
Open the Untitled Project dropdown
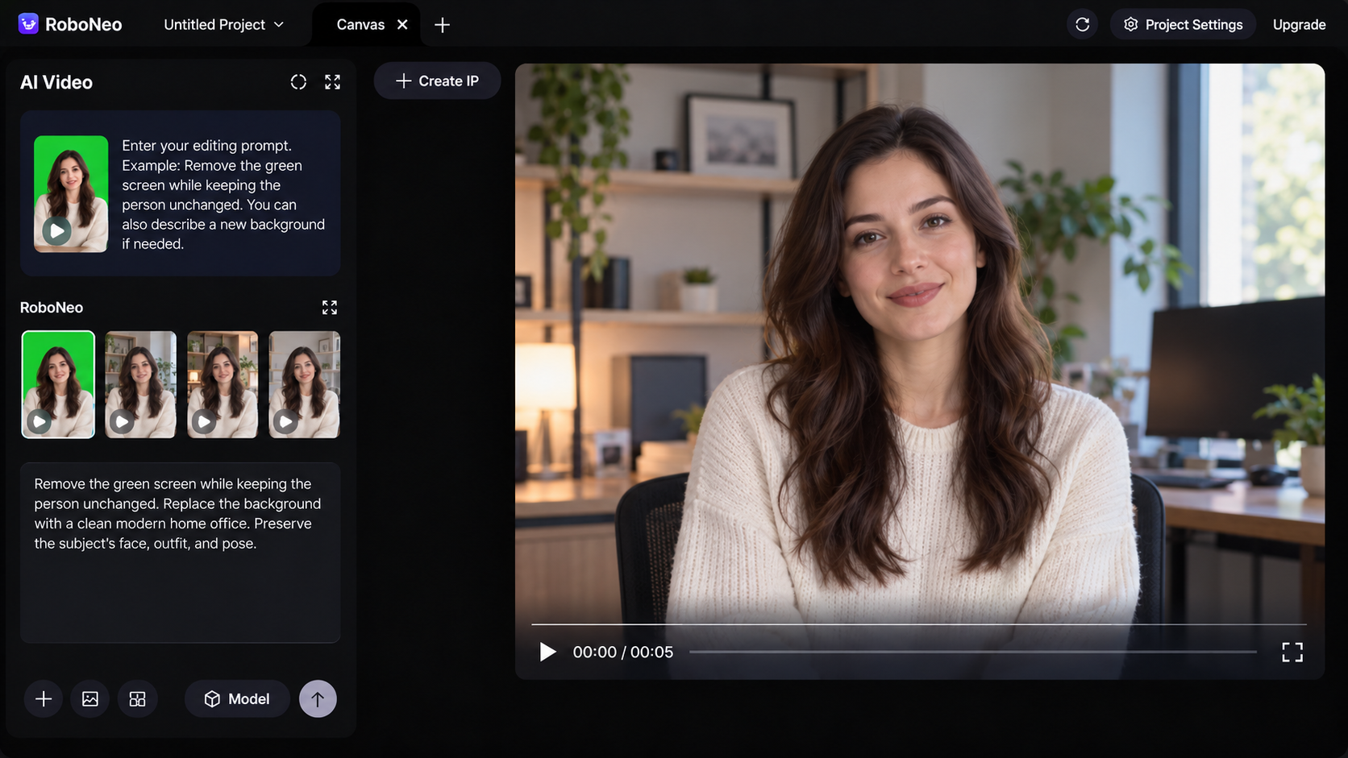(x=223, y=25)
